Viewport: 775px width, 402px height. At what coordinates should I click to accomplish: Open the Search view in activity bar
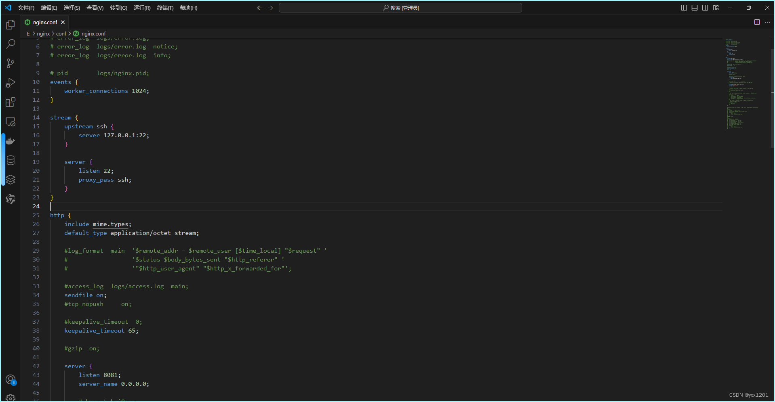tap(11, 44)
